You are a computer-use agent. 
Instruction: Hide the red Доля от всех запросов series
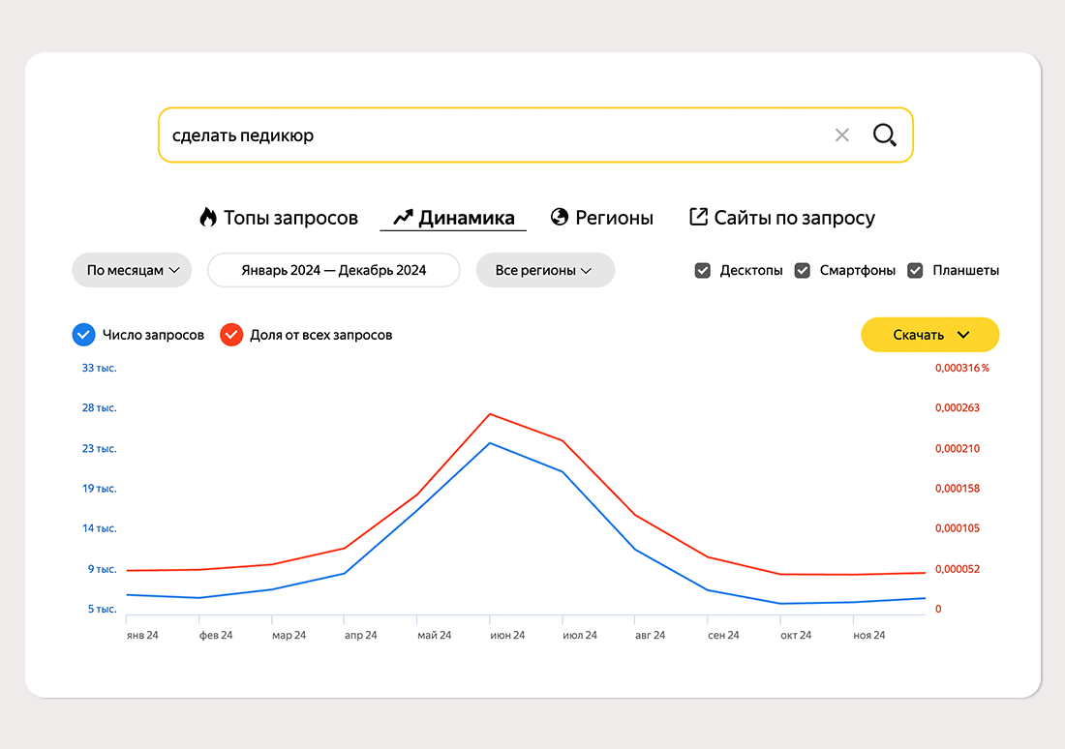click(x=231, y=335)
